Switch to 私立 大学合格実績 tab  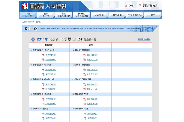coord(64,15)
